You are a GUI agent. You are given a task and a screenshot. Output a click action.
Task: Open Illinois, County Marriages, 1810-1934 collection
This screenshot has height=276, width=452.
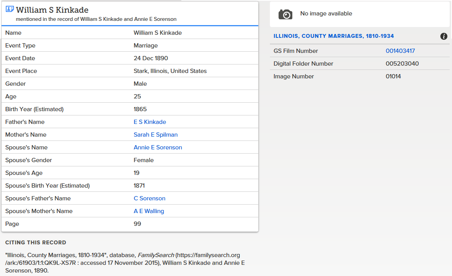point(333,36)
